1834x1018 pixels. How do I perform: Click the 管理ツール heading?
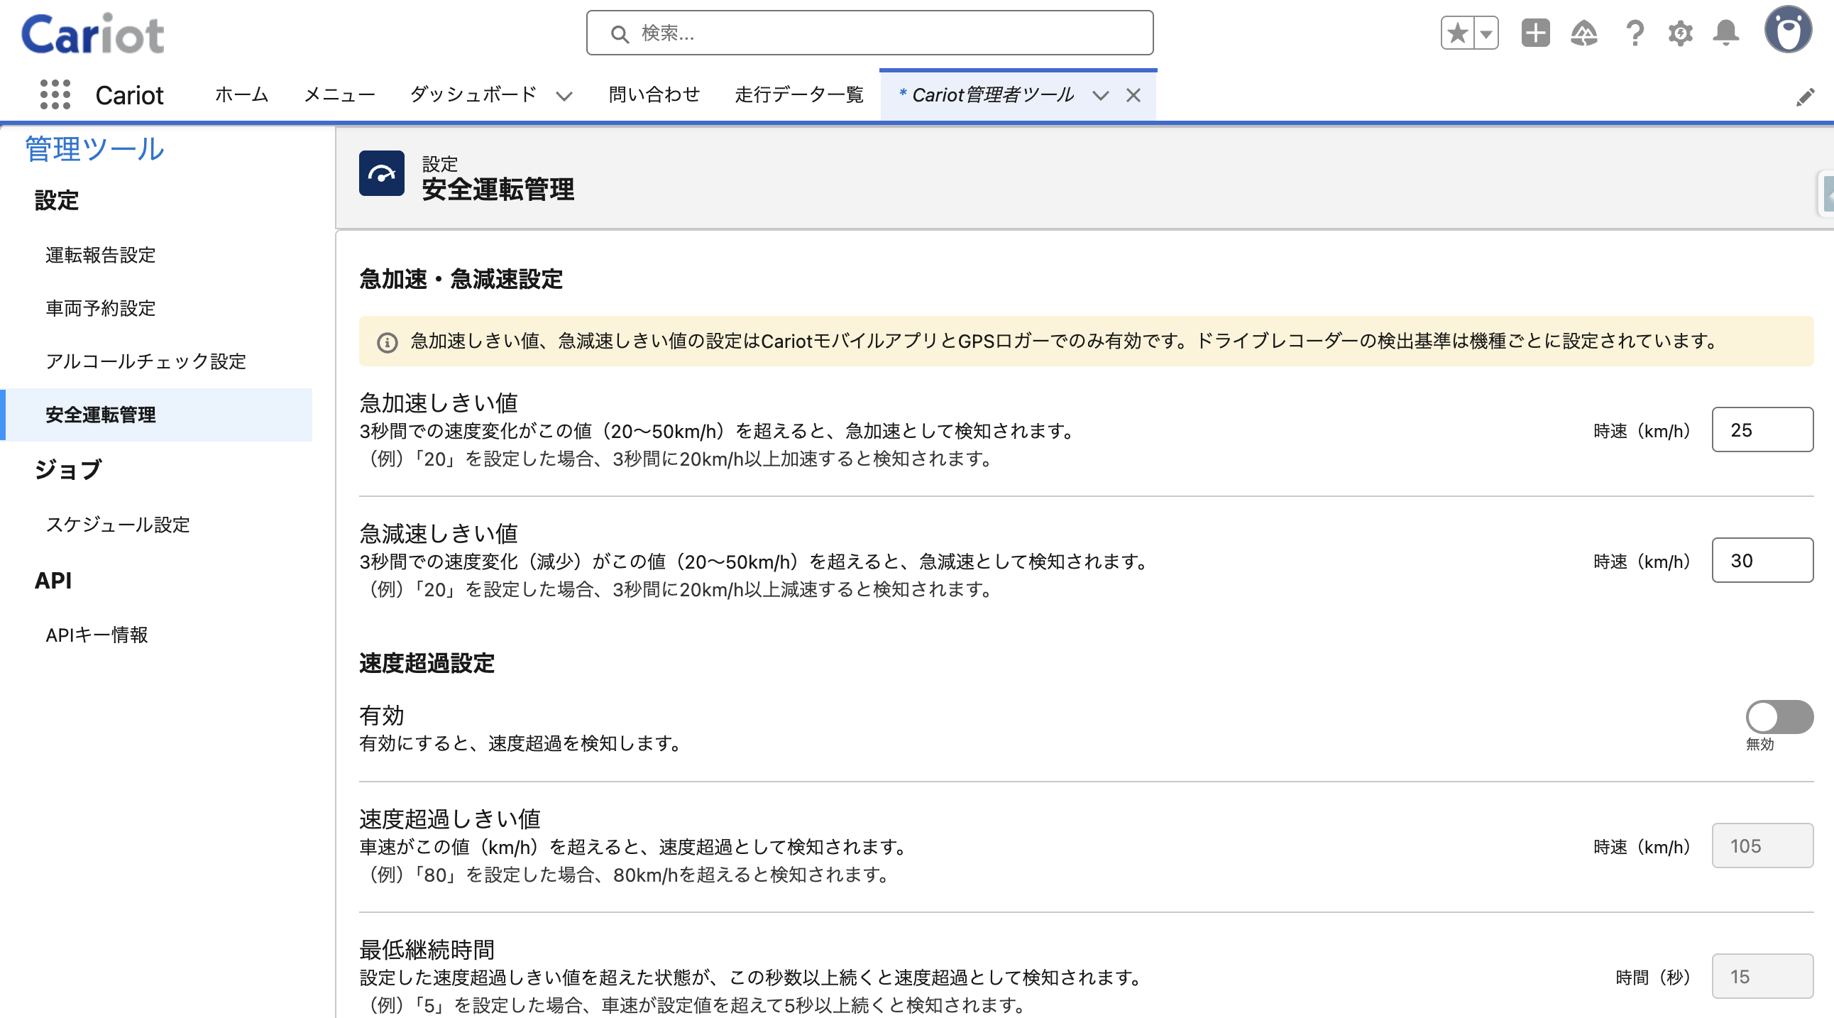coord(94,149)
